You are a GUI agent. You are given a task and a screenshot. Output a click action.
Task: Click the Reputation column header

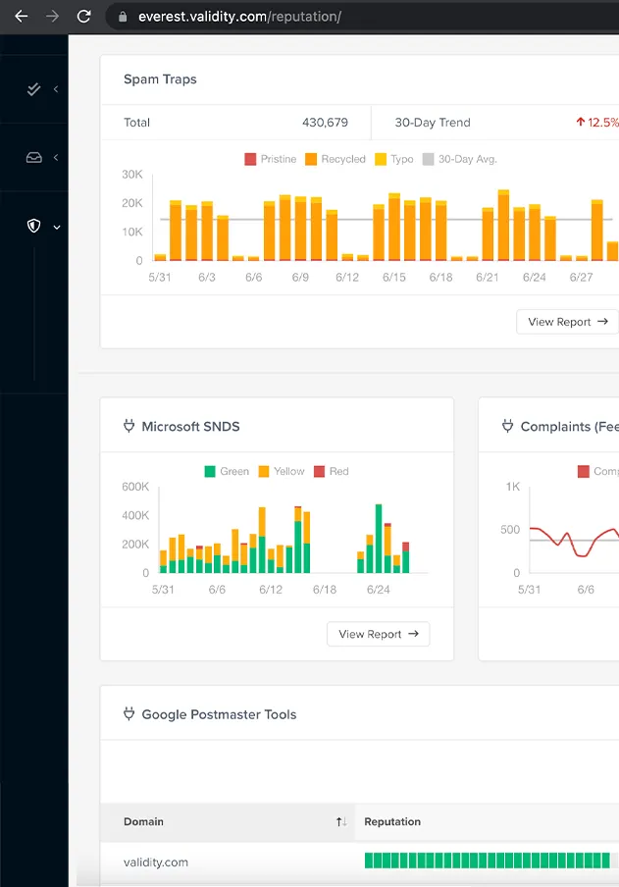click(392, 821)
